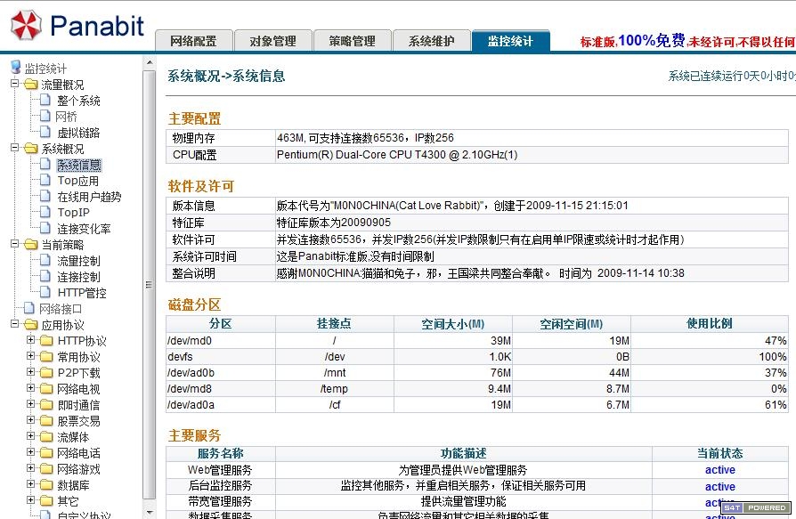Open Top应用 in the sidebar
Viewport: 796px width, 519px height.
pyautogui.click(x=78, y=181)
